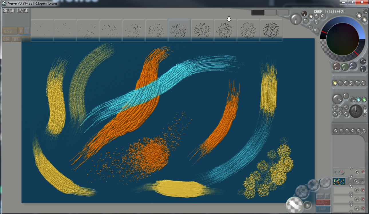This screenshot has height=214, width=369.
Task: Select the sparsest brush image thumbnail
Action: (x=42, y=30)
